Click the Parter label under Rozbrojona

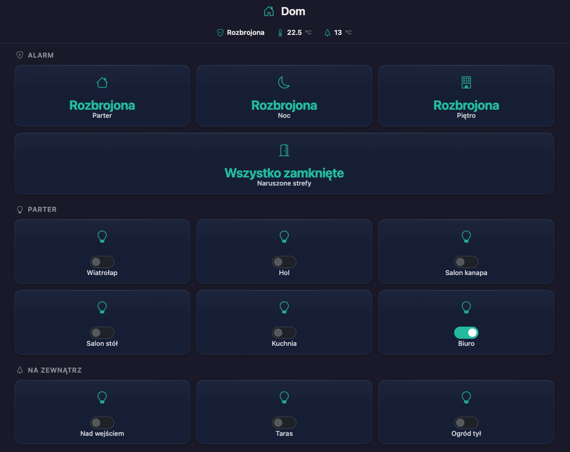(x=102, y=116)
